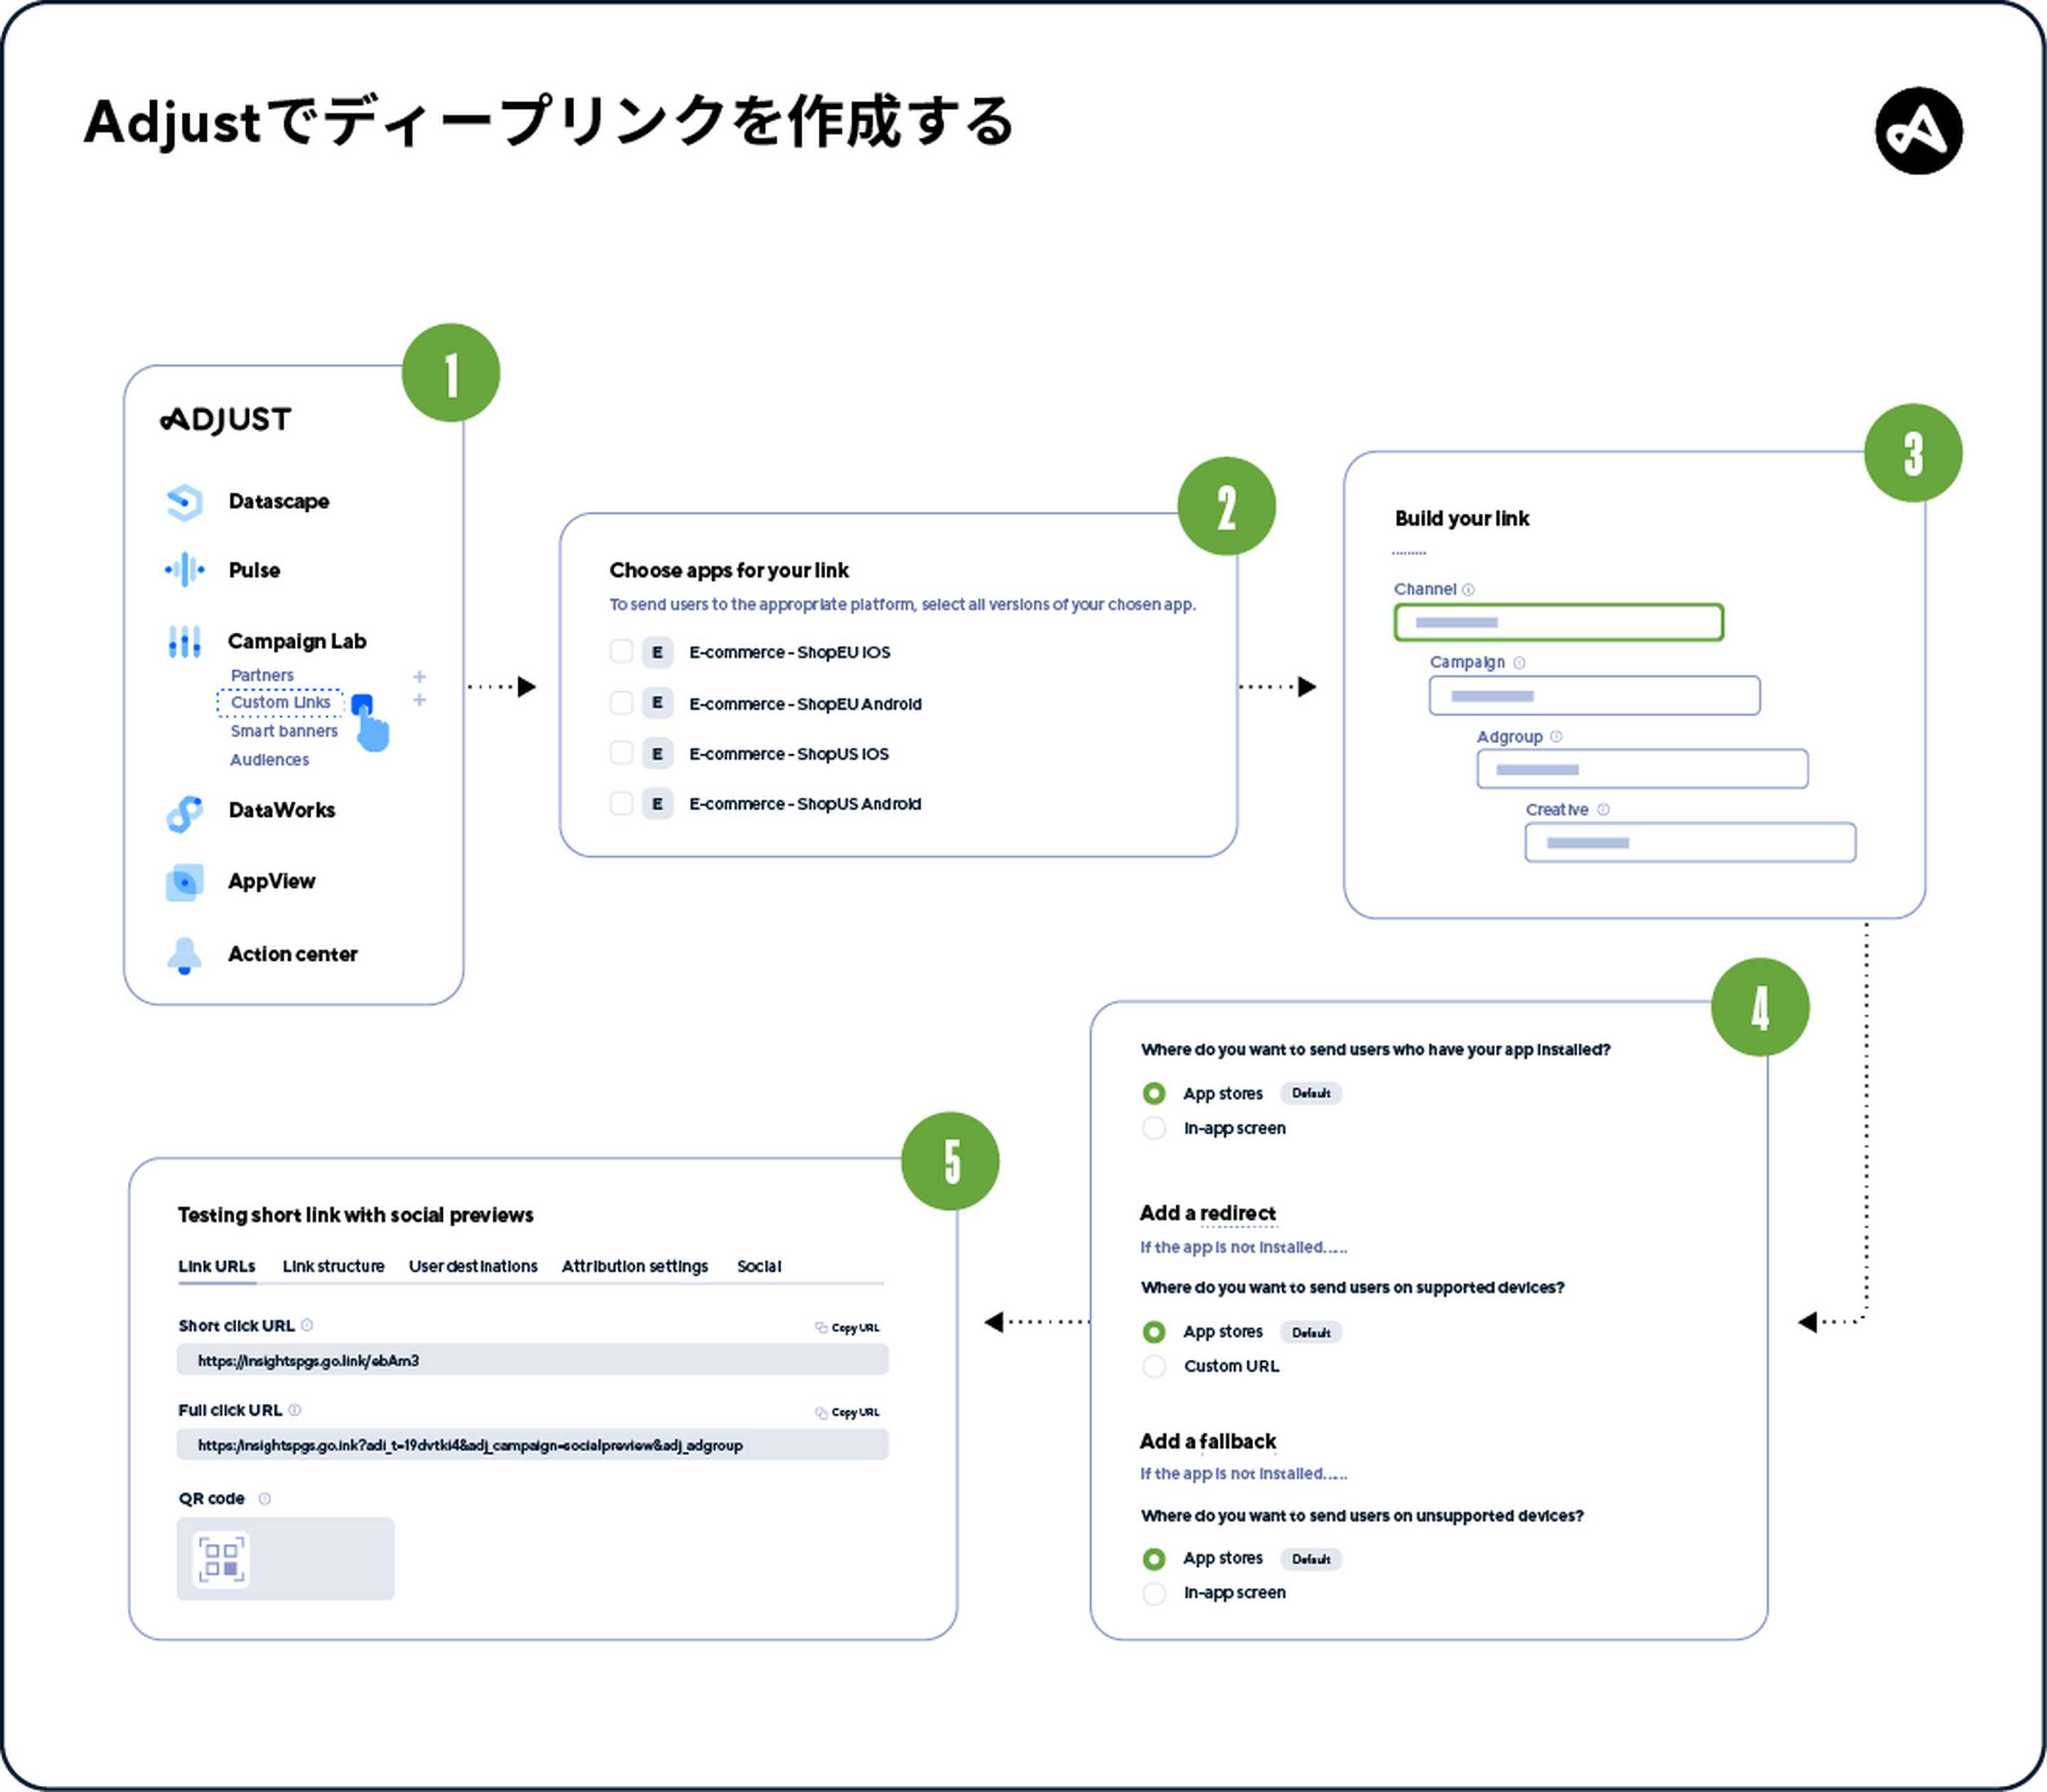
Task: Select App stores radio for installed app
Action: 1154,1093
